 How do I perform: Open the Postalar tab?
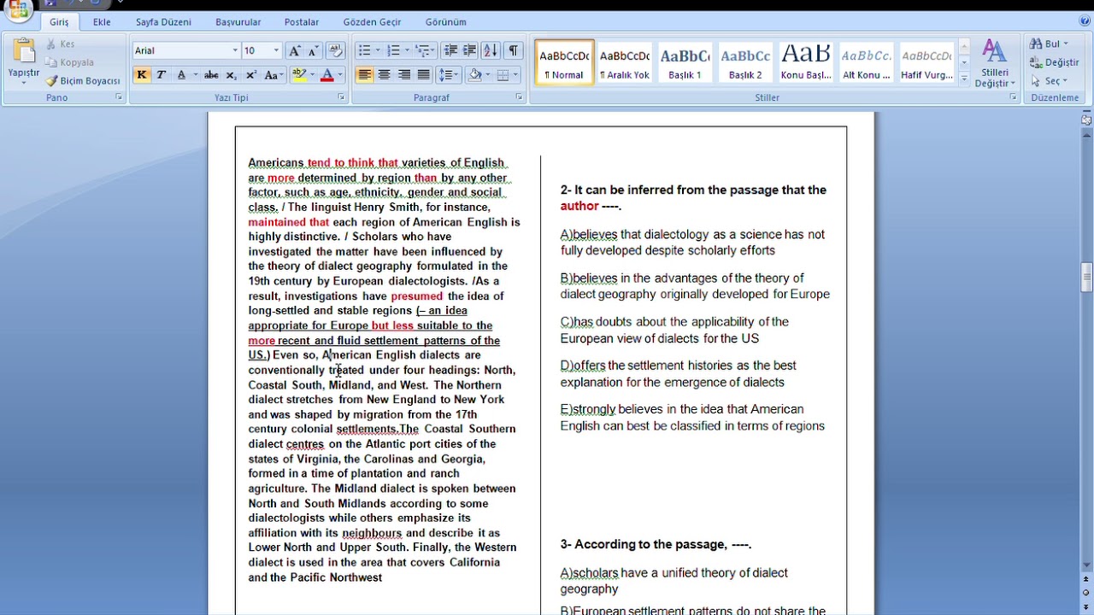[x=302, y=22]
